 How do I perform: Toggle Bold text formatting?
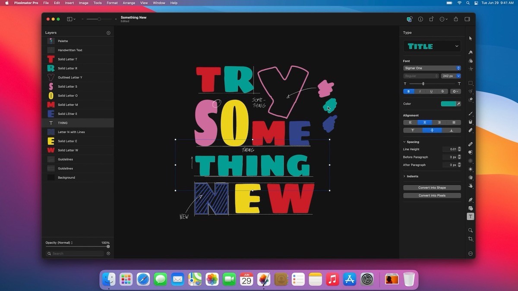click(x=409, y=91)
